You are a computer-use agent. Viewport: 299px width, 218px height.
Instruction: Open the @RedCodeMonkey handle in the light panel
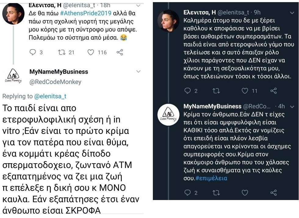(55, 82)
